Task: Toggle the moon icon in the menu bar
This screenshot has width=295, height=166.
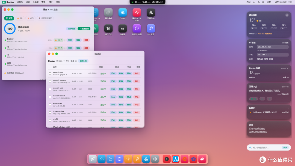Action: (254, 2)
